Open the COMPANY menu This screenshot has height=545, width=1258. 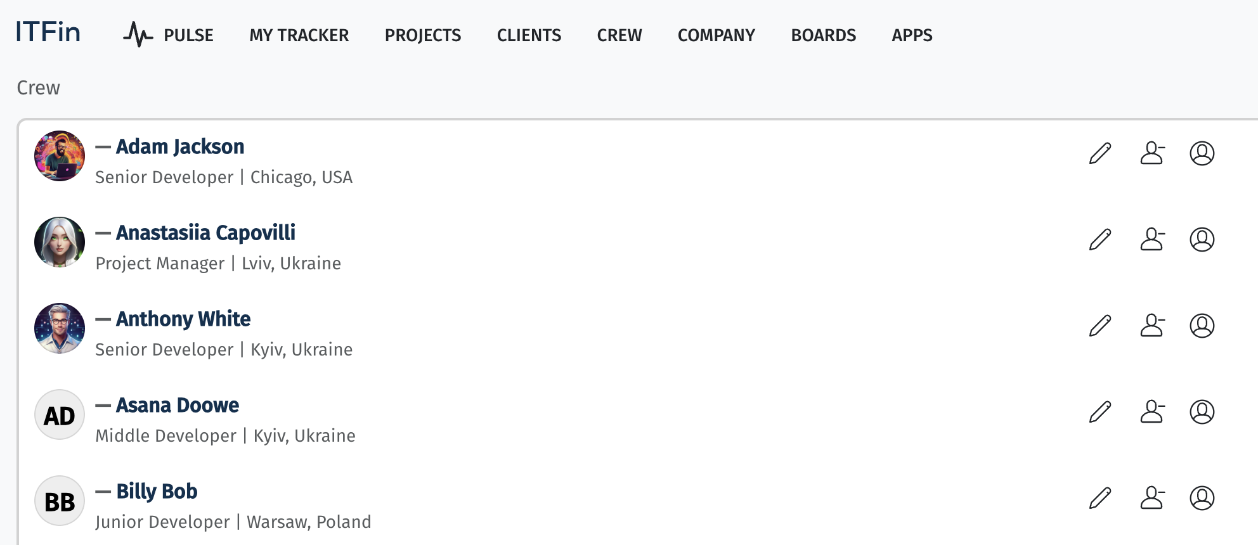[717, 35]
